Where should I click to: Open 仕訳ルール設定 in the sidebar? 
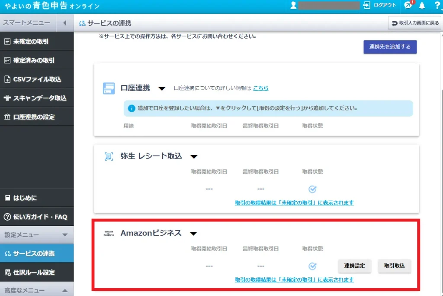click(x=37, y=272)
